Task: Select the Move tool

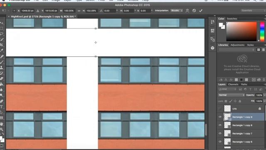Action: pyautogui.click(x=2, y=23)
